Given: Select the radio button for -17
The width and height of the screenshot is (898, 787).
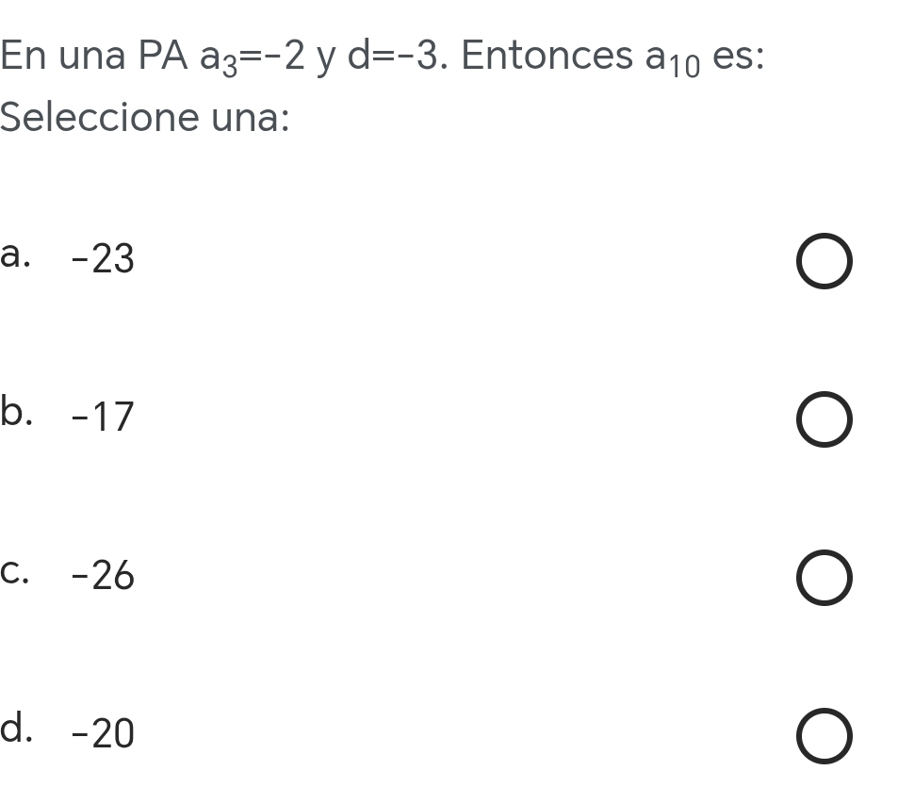Looking at the screenshot, I should click(824, 421).
